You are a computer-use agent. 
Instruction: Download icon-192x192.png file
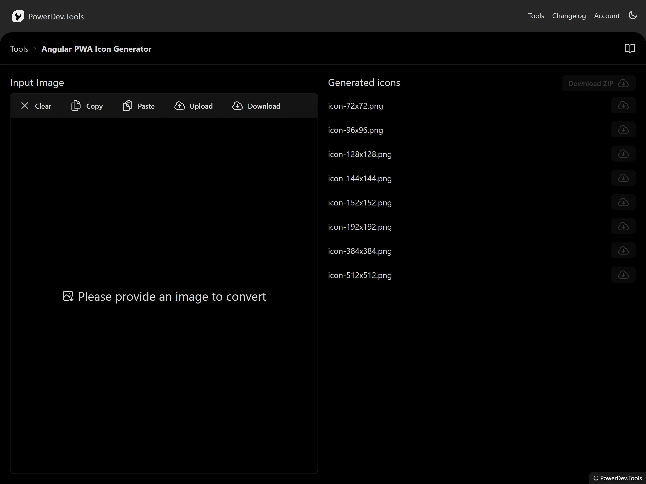(x=623, y=226)
